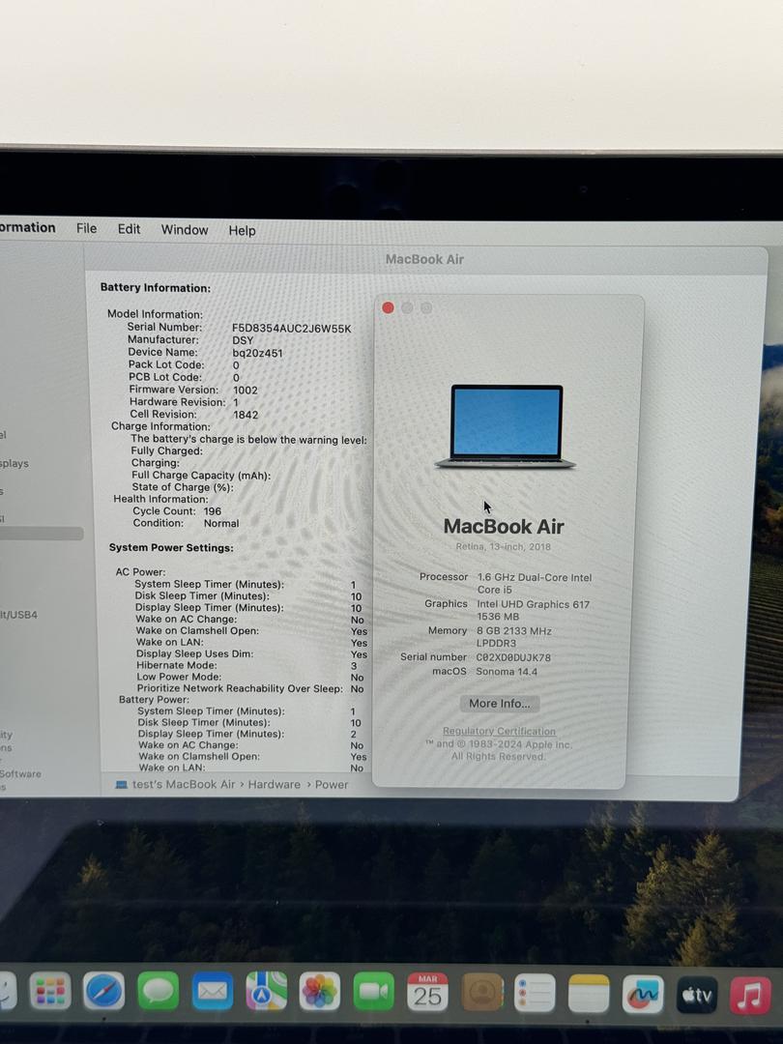Click the Full Charge Capacity (mAh) label
This screenshot has width=783, height=1044.
tap(201, 476)
